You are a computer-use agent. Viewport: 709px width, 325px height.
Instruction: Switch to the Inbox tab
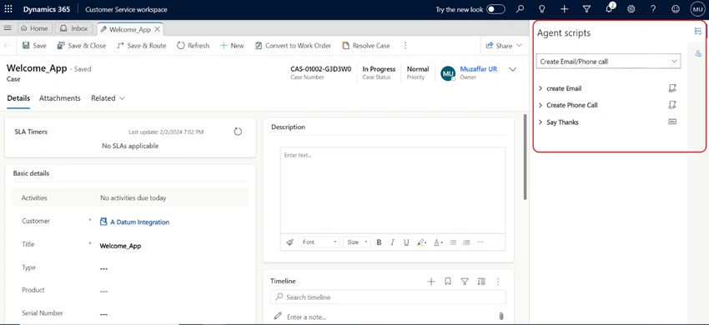click(x=73, y=28)
